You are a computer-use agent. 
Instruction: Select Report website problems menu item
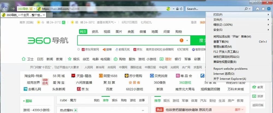pos(238,69)
